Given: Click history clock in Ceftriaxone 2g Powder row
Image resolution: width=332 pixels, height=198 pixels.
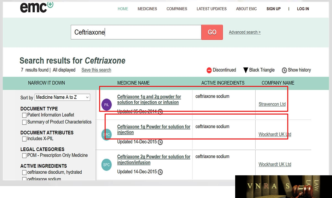Looking at the screenshot, I should coord(160,172).
